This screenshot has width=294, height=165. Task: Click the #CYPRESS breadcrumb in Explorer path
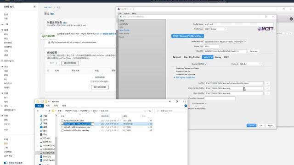click(85, 111)
